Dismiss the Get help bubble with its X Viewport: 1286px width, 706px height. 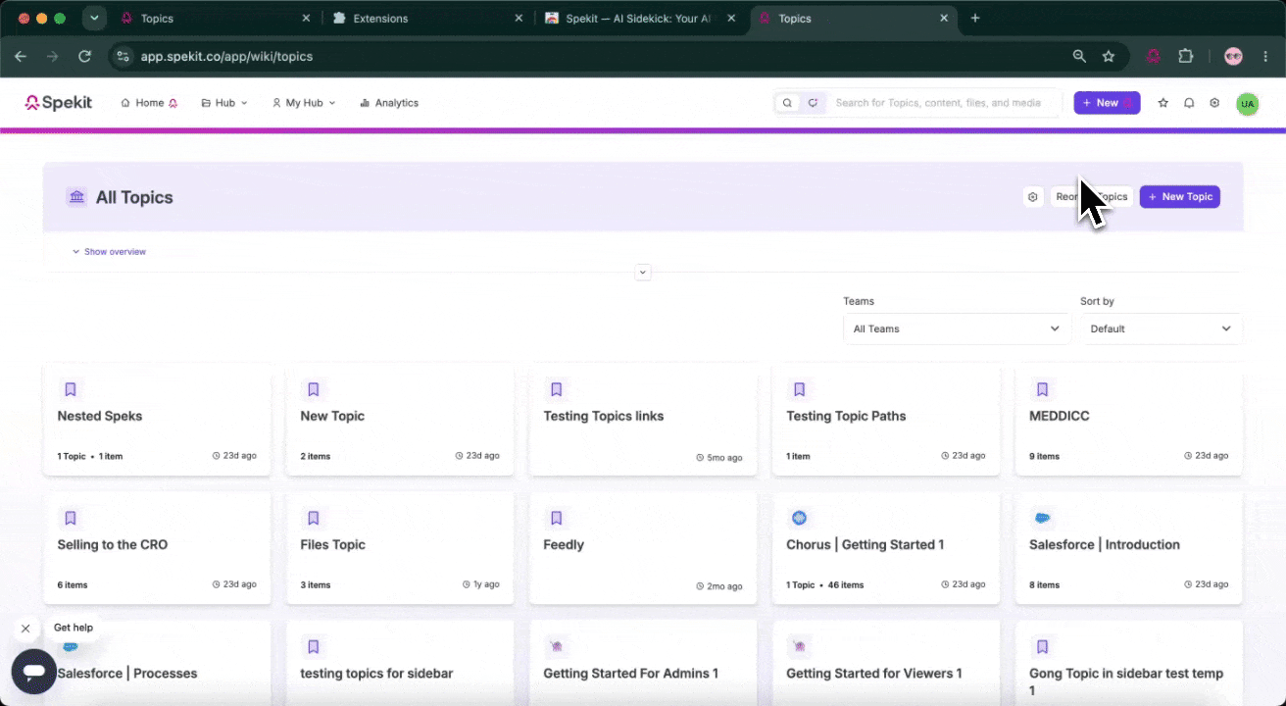click(x=25, y=629)
